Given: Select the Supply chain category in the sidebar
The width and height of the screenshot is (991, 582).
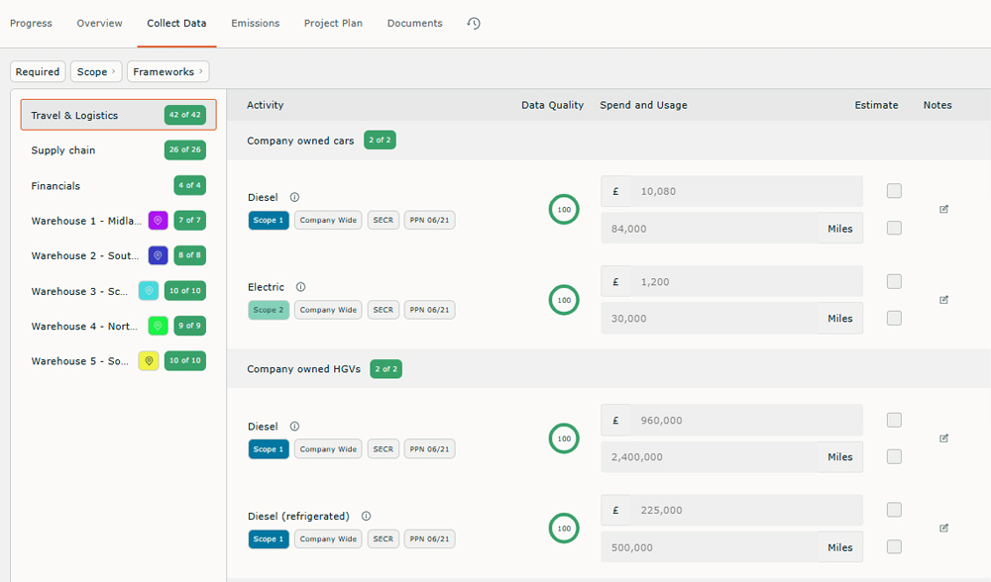Looking at the screenshot, I should 62,149.
